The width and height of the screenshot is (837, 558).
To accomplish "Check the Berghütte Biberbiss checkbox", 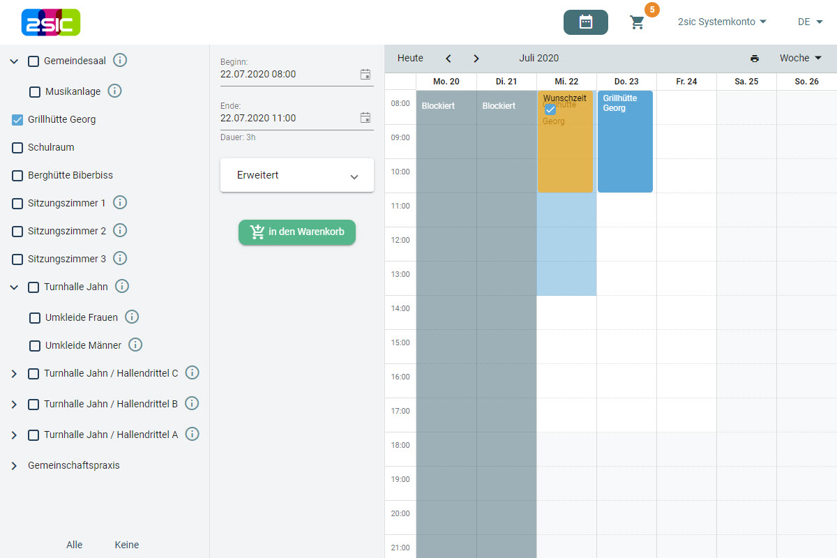I will coord(18,176).
